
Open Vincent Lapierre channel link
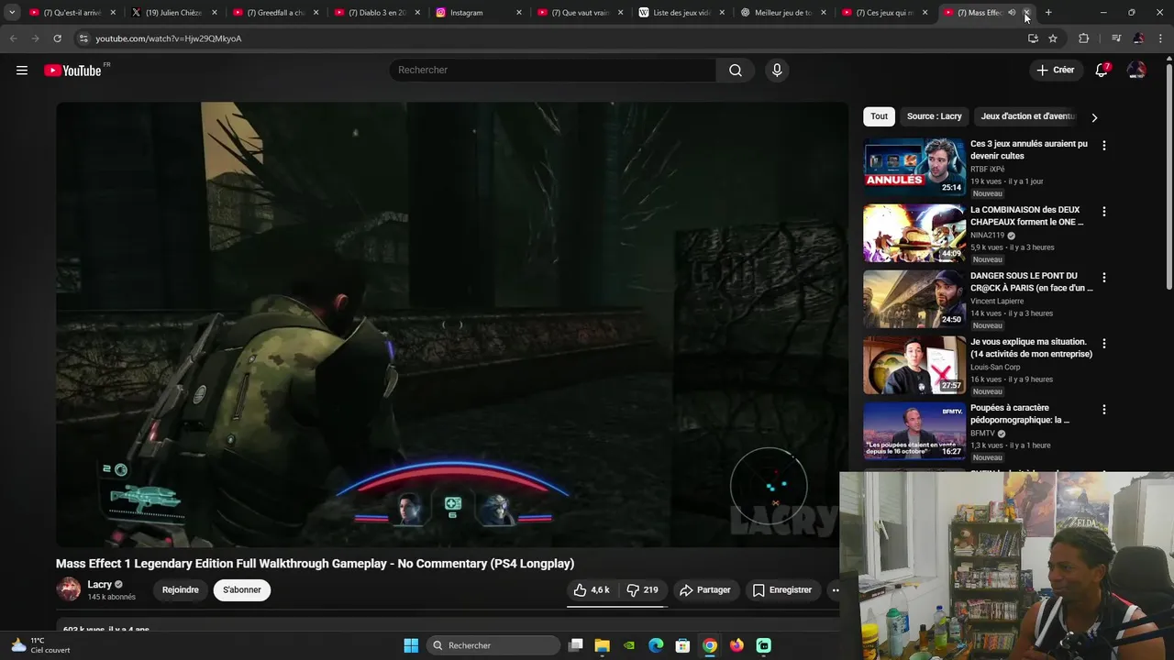pos(997,301)
